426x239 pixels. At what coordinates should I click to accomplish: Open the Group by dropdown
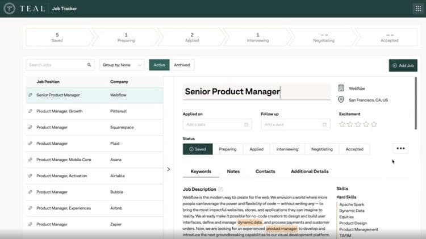tap(122, 65)
